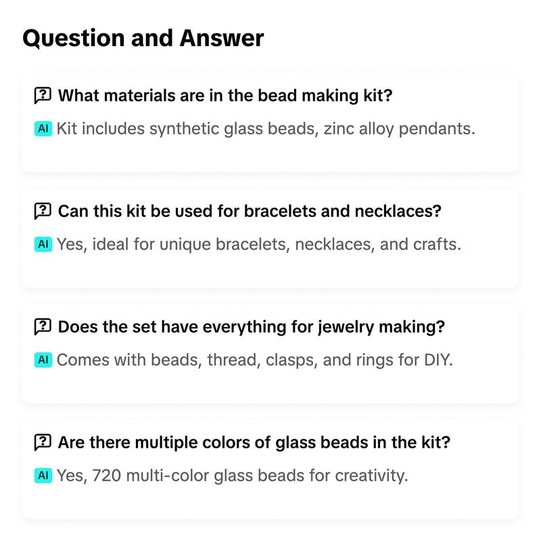Click the question icon beside multiple colors question
The width and height of the screenshot is (541, 541).
click(43, 442)
